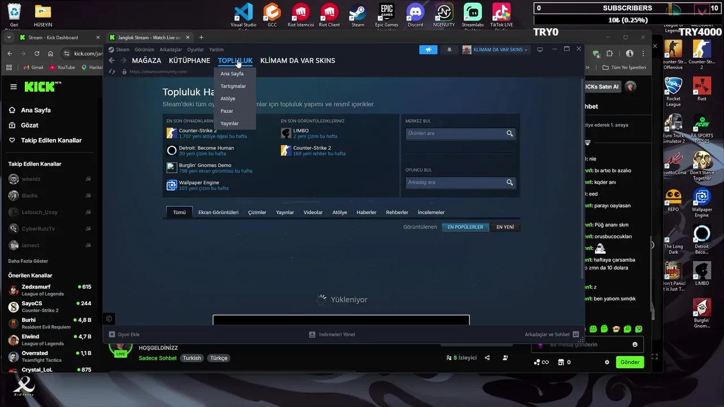Open Epic Games Launcher desktop icon
The height and width of the screenshot is (407, 724).
(x=386, y=15)
